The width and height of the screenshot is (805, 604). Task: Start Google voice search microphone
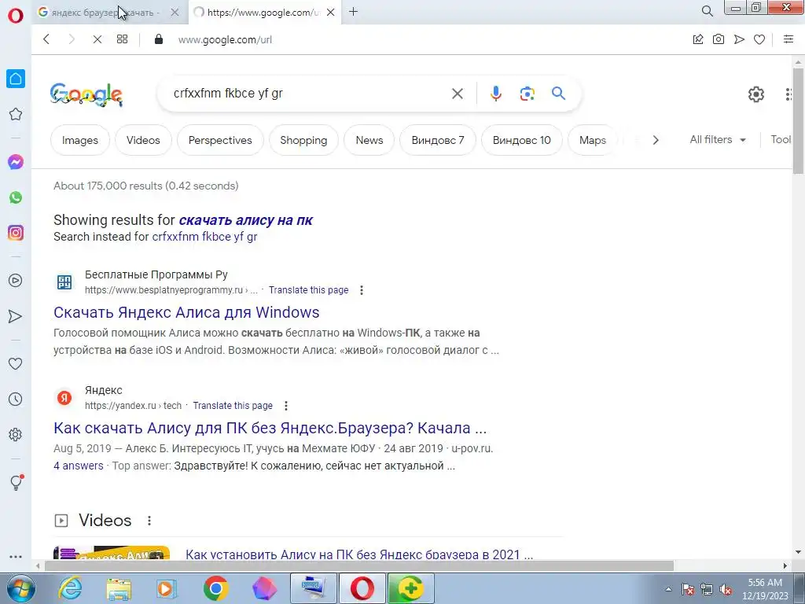click(495, 94)
